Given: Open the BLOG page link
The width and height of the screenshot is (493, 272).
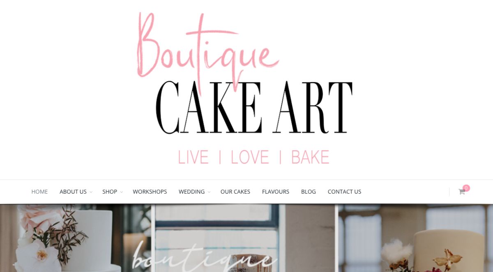Looking at the screenshot, I should point(309,192).
